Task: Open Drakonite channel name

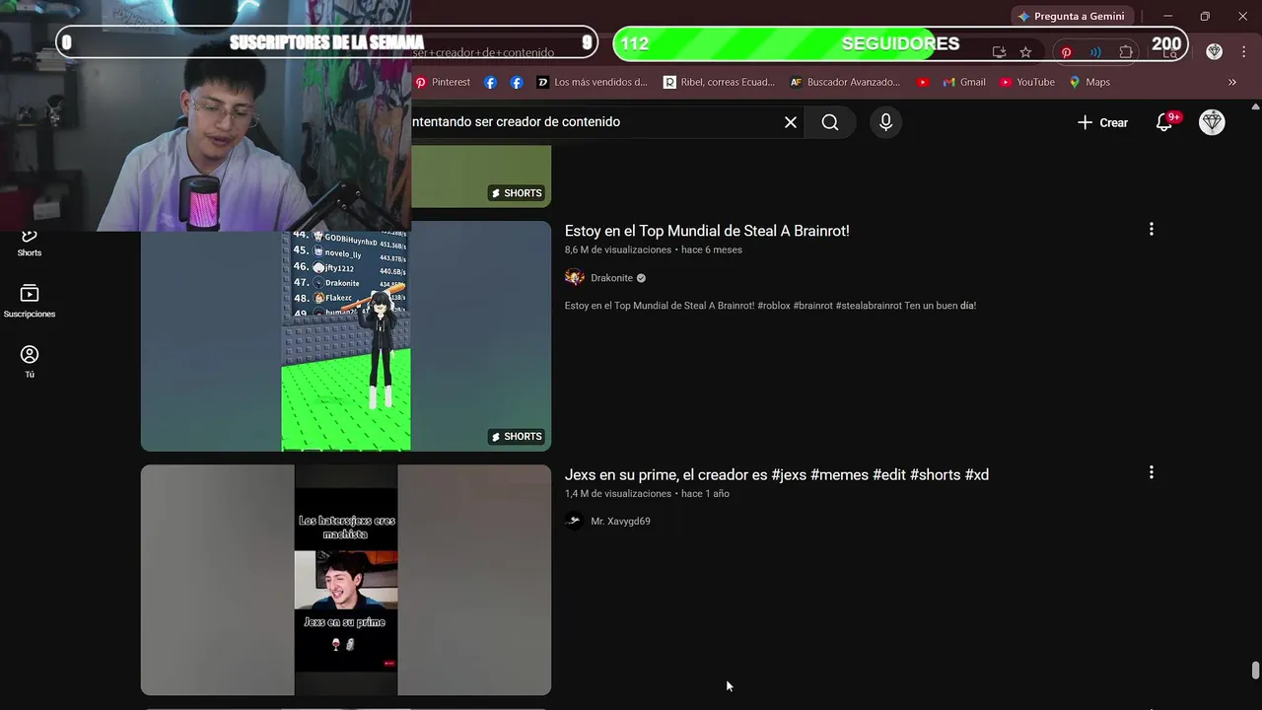Action: coord(611,278)
